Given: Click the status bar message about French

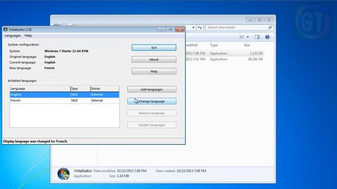Looking at the screenshot, I should click(35, 141).
